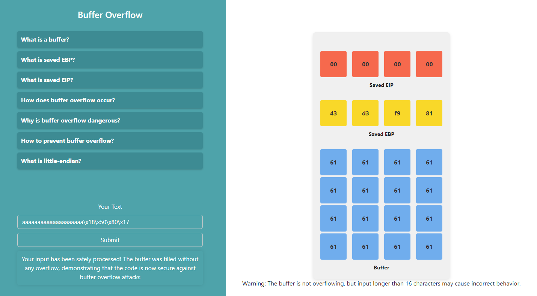Select the bottom-right blue Buffer byte

point(429,247)
